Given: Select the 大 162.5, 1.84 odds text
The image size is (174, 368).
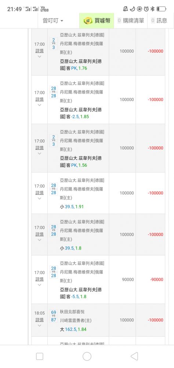Looking at the screenshot, I should coord(73,329).
